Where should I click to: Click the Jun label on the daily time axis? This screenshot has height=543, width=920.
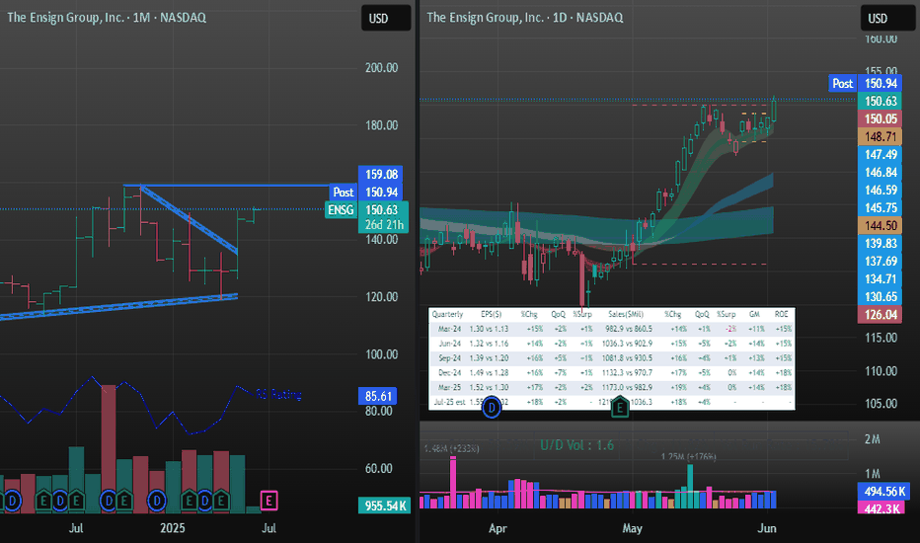(767, 528)
